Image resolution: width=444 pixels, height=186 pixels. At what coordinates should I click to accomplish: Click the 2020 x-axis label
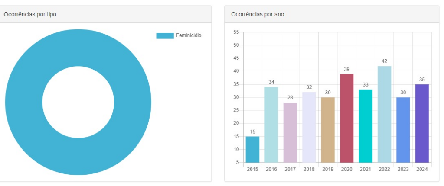(346, 169)
